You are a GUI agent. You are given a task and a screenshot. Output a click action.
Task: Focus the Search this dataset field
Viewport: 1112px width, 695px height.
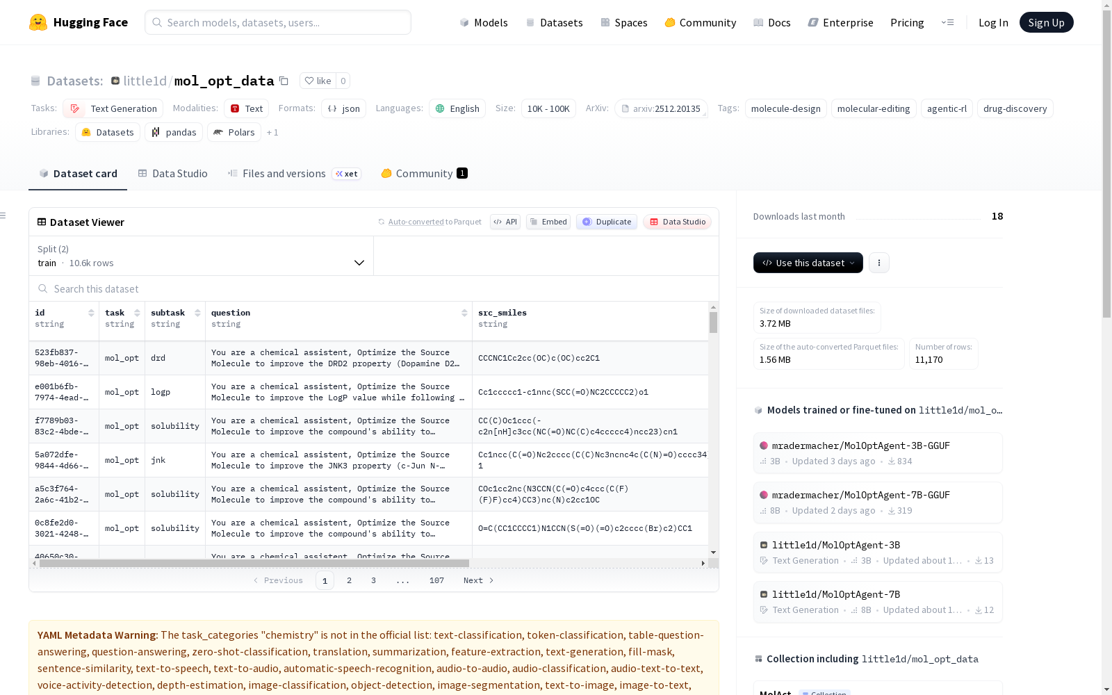click(x=374, y=288)
